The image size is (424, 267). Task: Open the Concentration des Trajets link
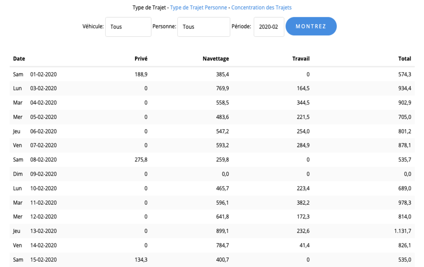pos(261,7)
